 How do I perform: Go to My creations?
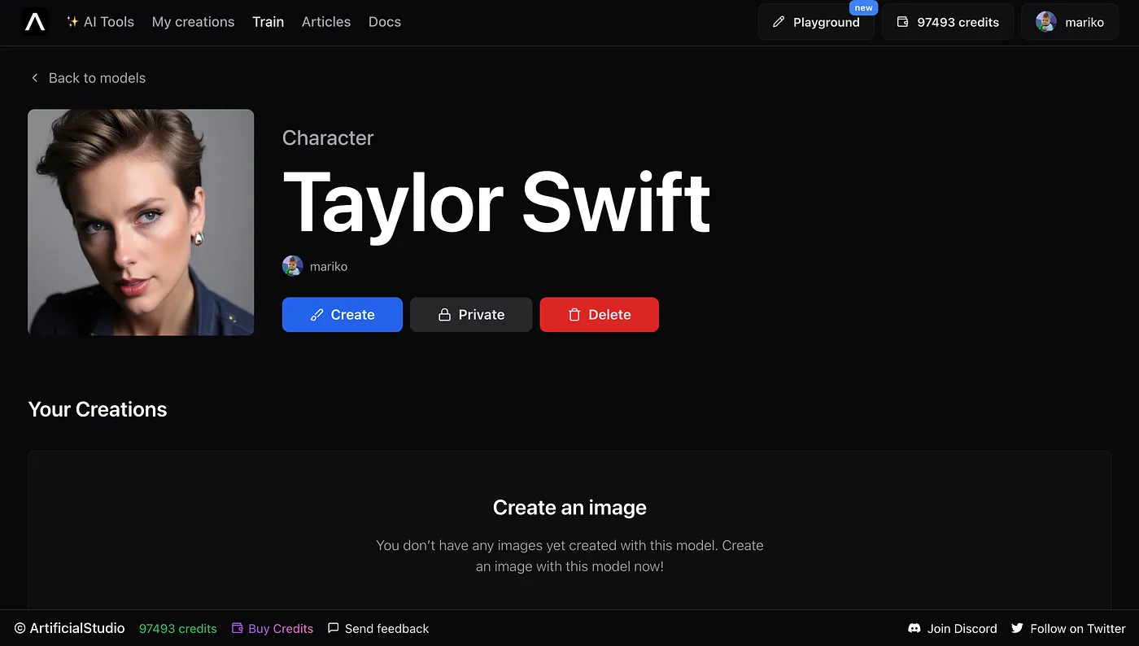(x=193, y=22)
